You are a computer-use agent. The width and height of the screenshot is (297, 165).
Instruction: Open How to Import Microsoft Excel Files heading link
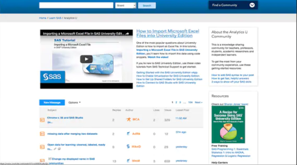pos(168,33)
